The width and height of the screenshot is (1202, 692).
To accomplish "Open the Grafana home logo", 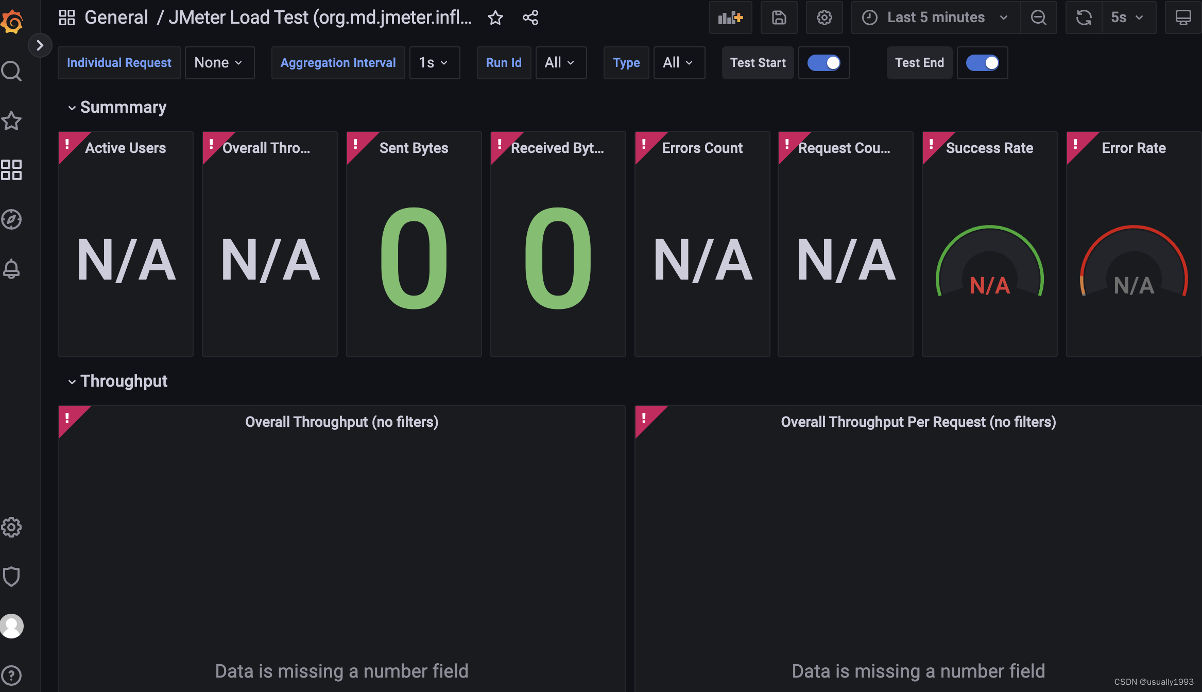I will 12,22.
